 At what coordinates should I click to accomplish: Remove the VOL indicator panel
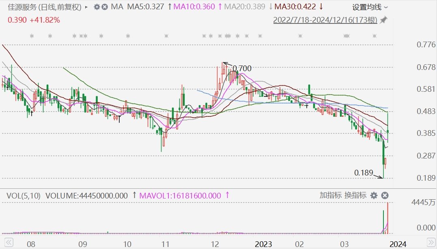(x=385, y=196)
